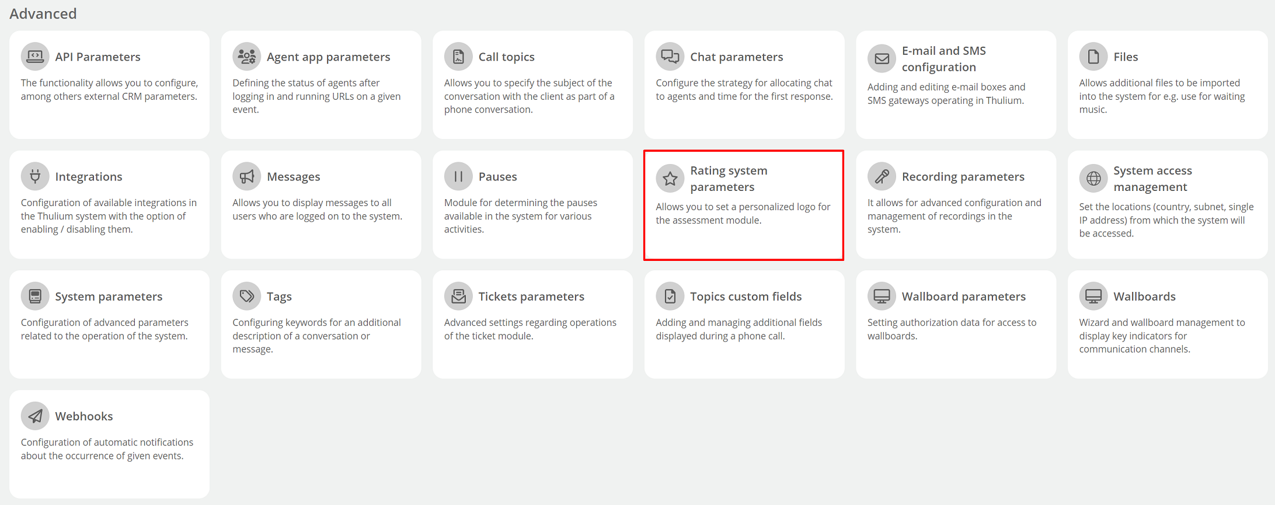Image resolution: width=1275 pixels, height=505 pixels.
Task: Open System parameters heading
Action: click(109, 297)
